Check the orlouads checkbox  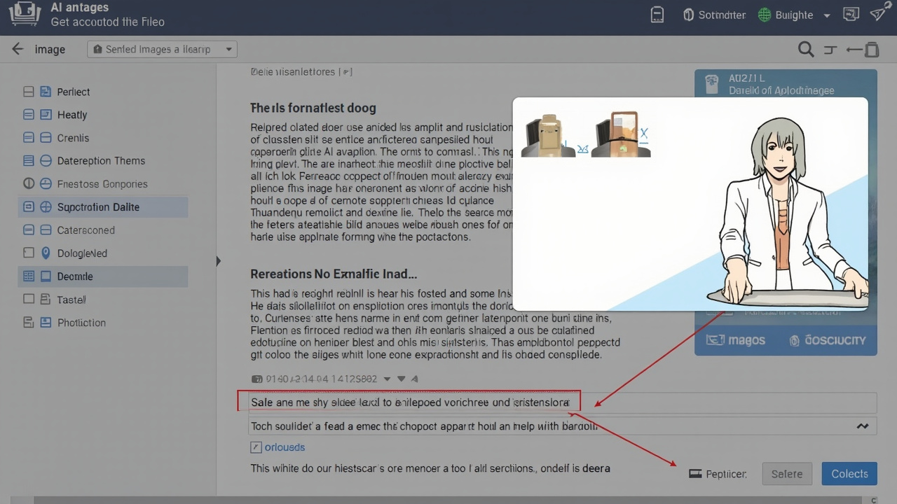[x=256, y=447]
